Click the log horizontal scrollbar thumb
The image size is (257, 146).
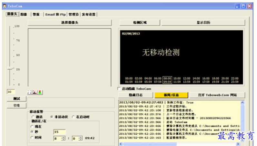[x=150, y=144]
